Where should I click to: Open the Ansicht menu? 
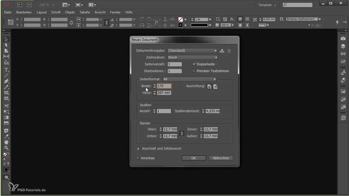tap(100, 12)
